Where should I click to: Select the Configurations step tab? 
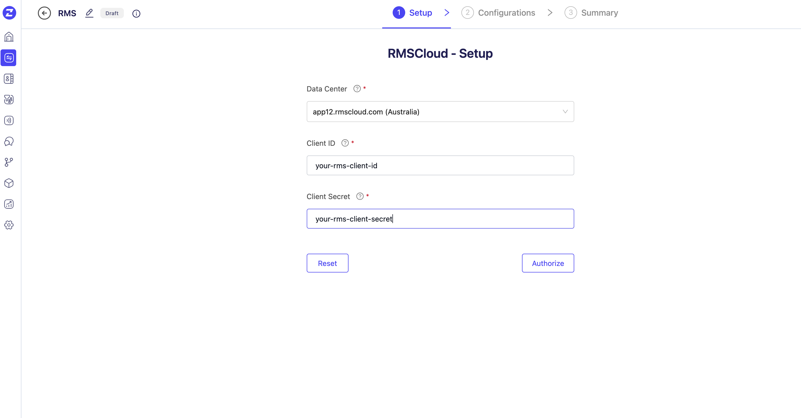coord(498,13)
